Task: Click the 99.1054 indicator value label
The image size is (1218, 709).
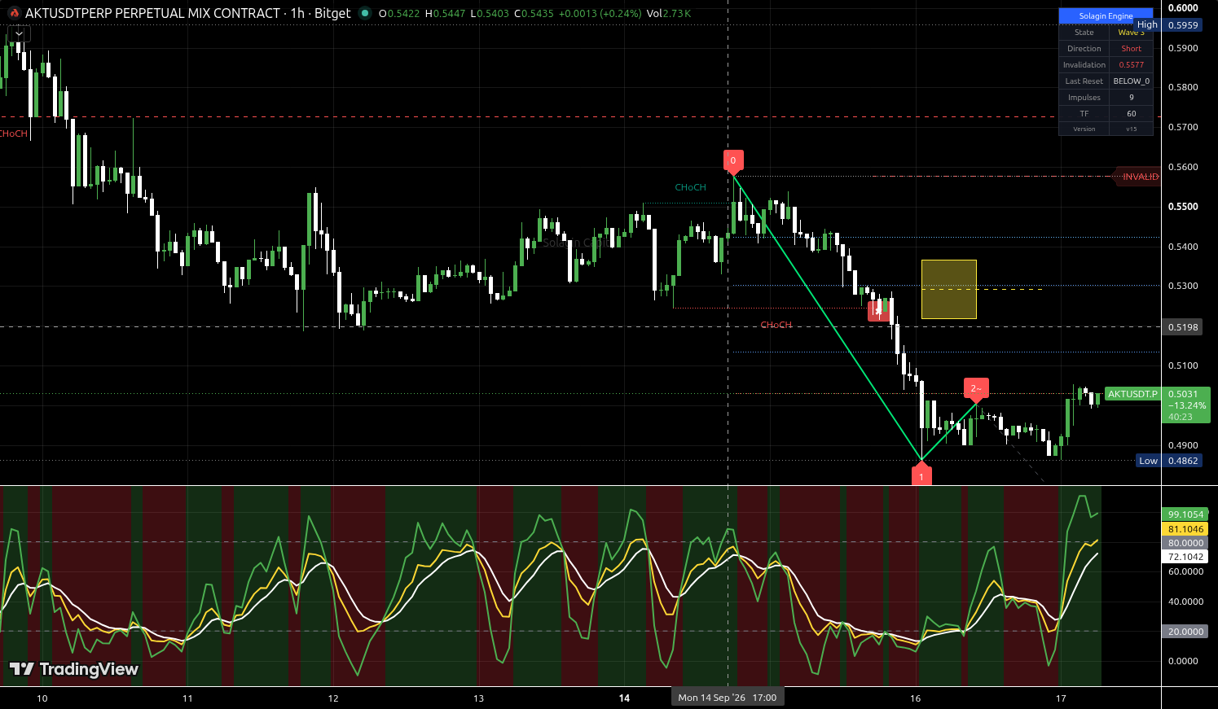Action: tap(1185, 514)
